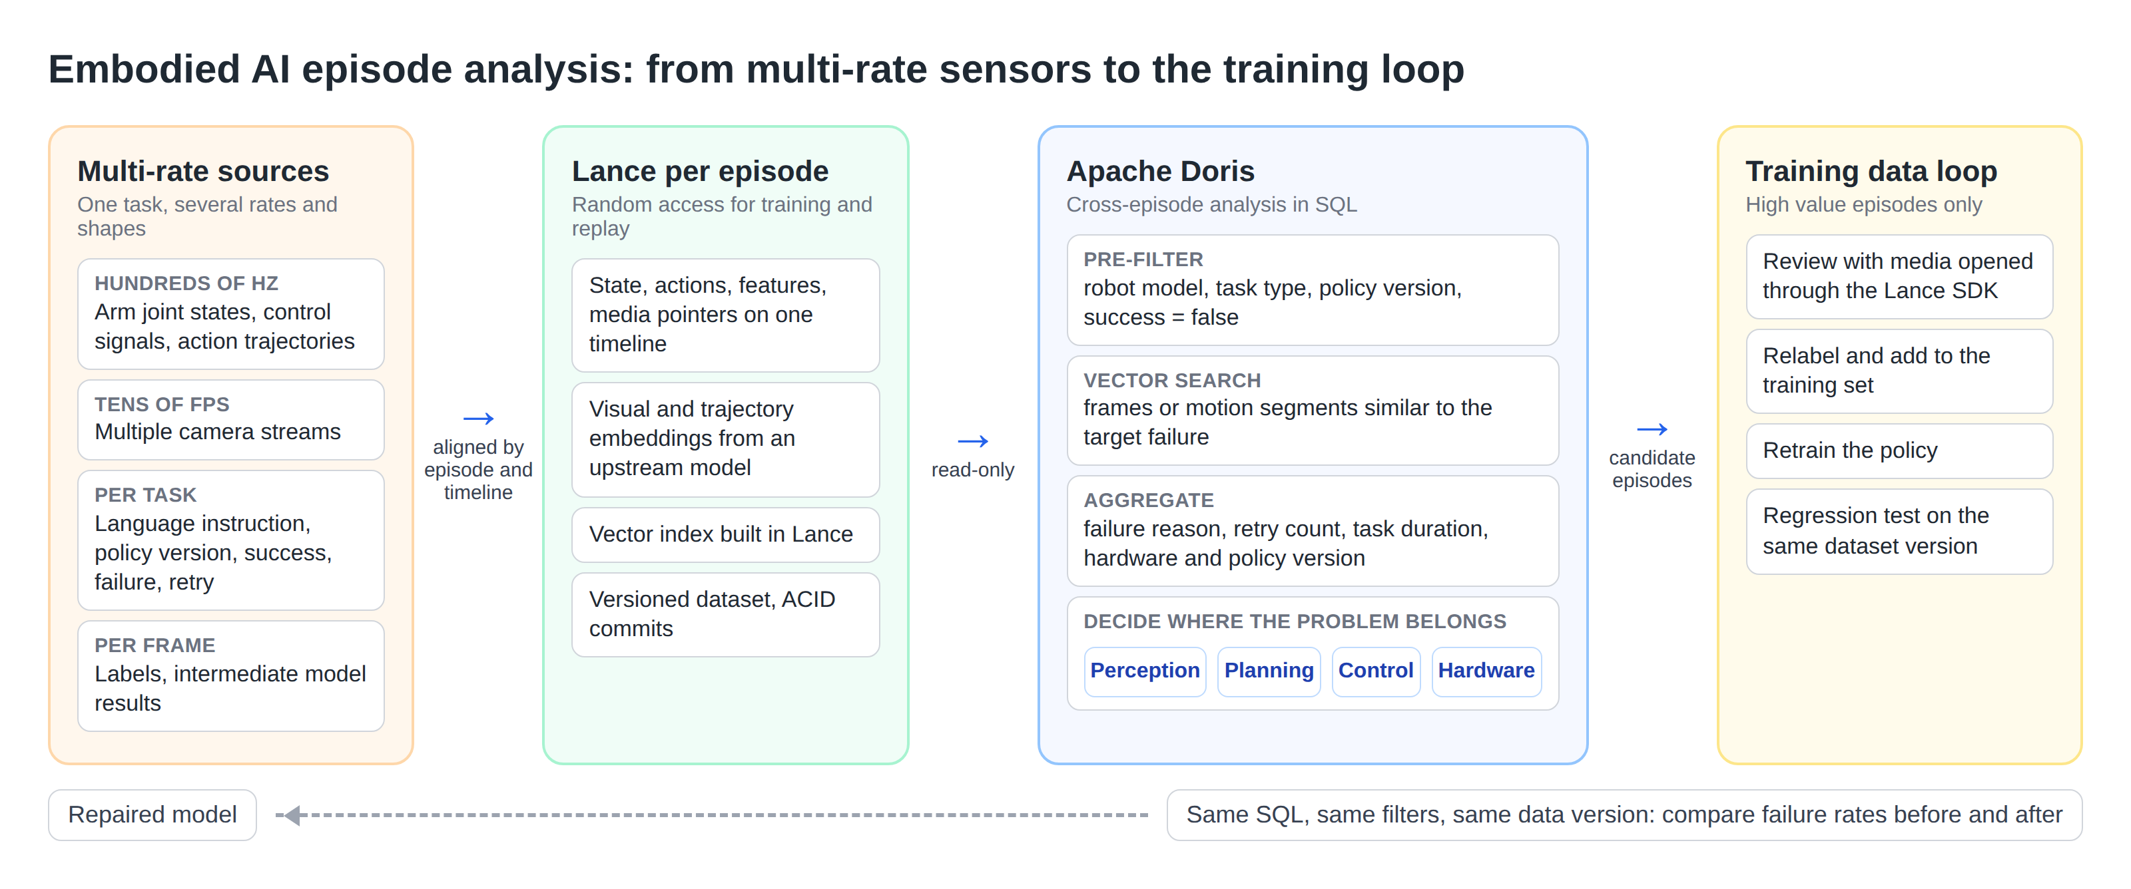Select the Control tag

(x=1376, y=671)
